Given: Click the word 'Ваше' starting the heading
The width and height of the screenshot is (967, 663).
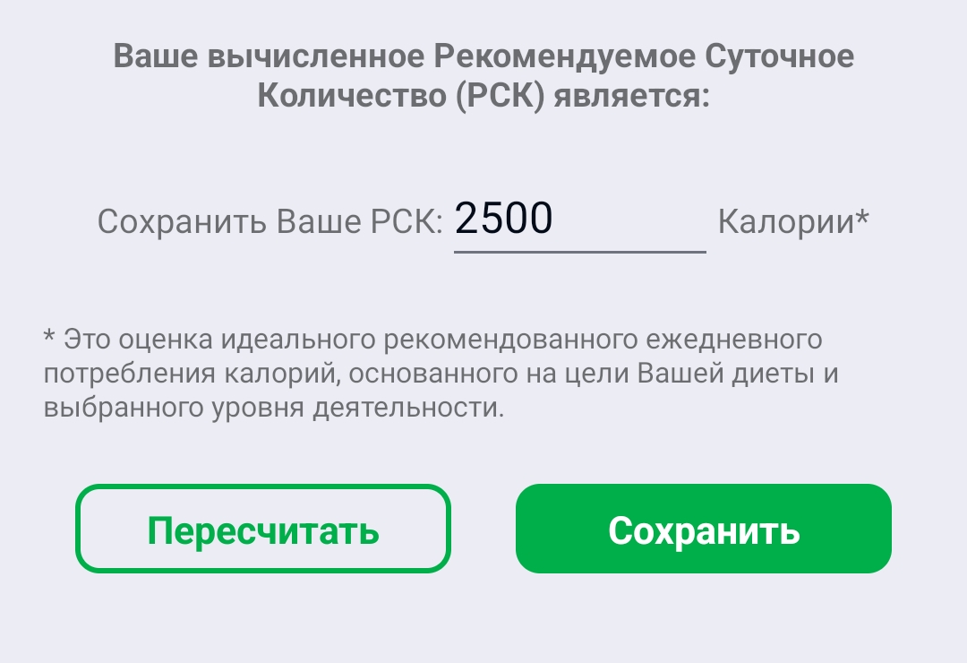Looking at the screenshot, I should click(156, 56).
